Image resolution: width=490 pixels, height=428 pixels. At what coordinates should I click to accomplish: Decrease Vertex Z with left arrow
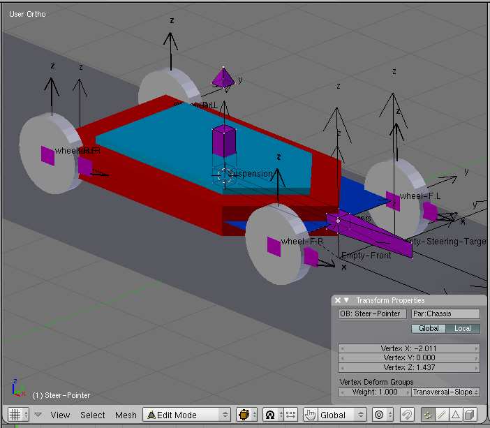[342, 367]
